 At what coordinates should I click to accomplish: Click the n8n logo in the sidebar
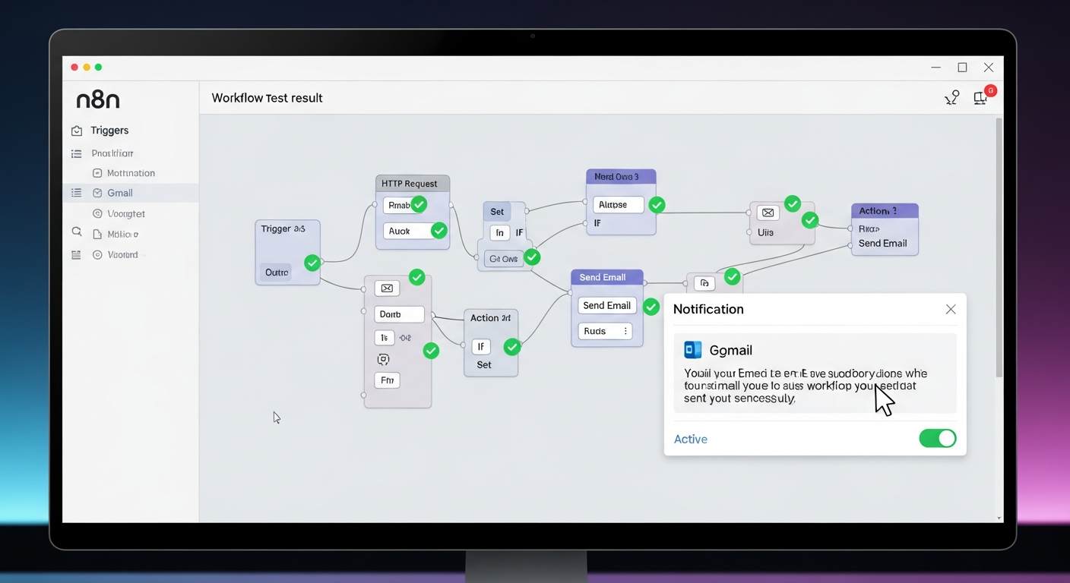click(98, 99)
